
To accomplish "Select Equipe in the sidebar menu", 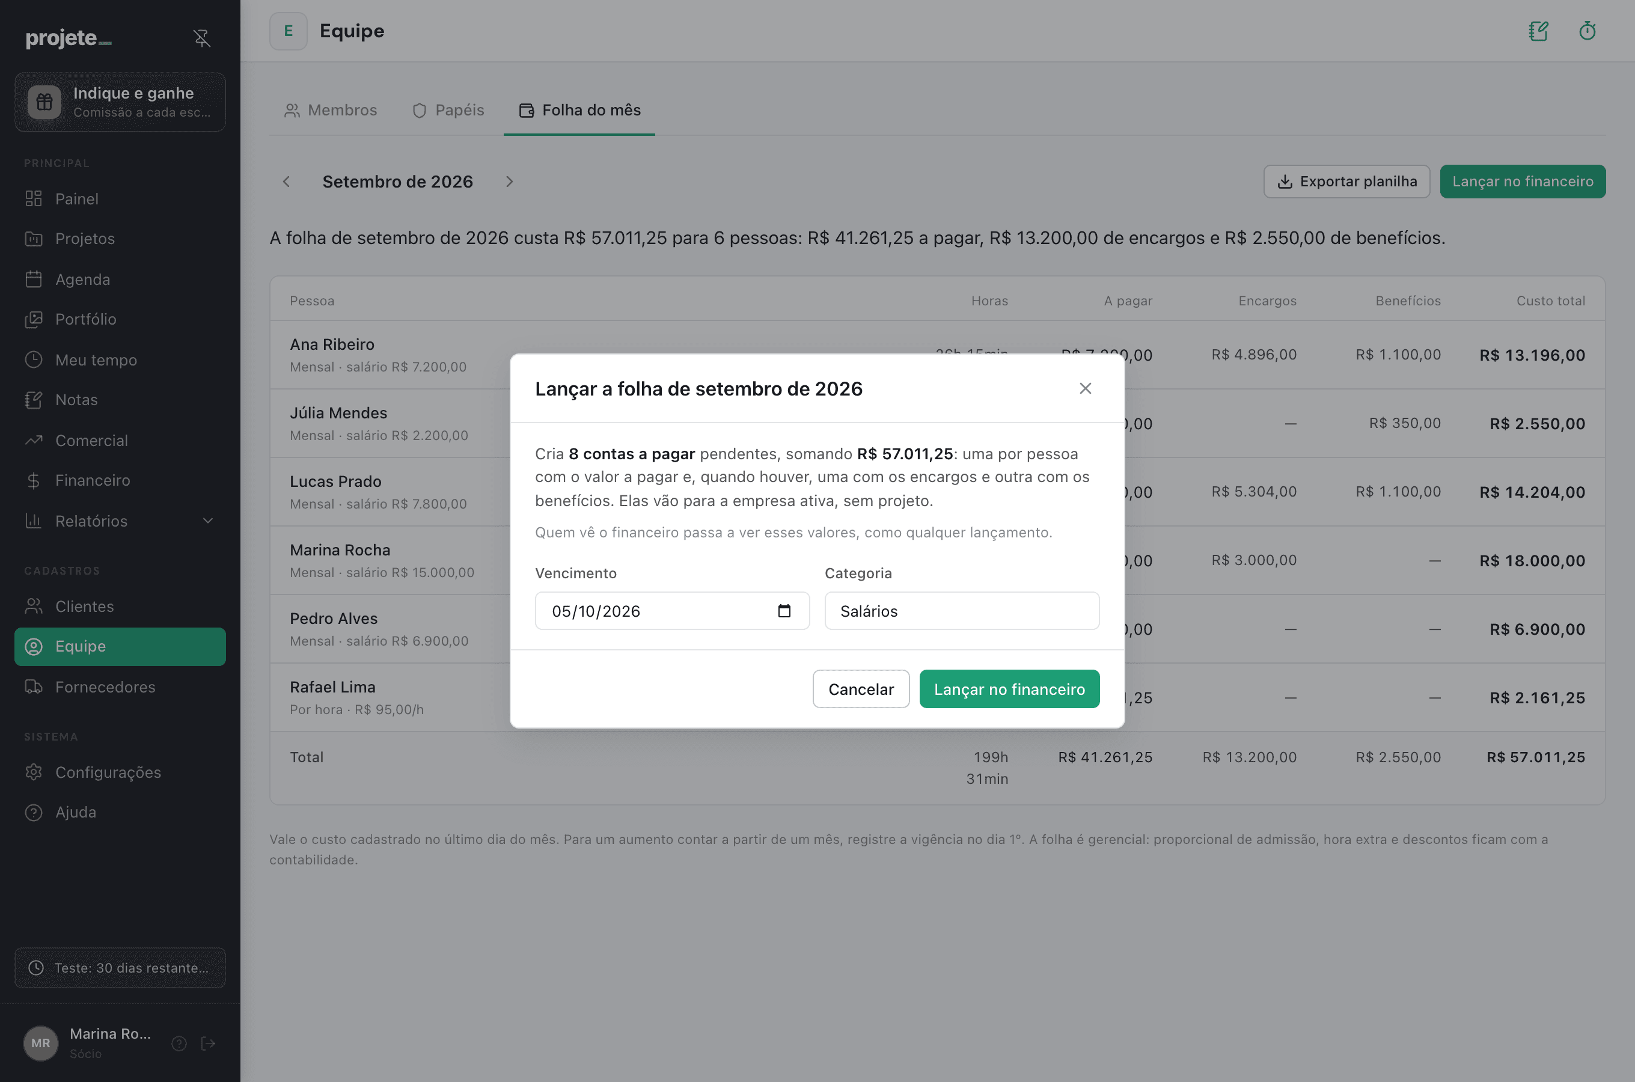I will click(120, 647).
